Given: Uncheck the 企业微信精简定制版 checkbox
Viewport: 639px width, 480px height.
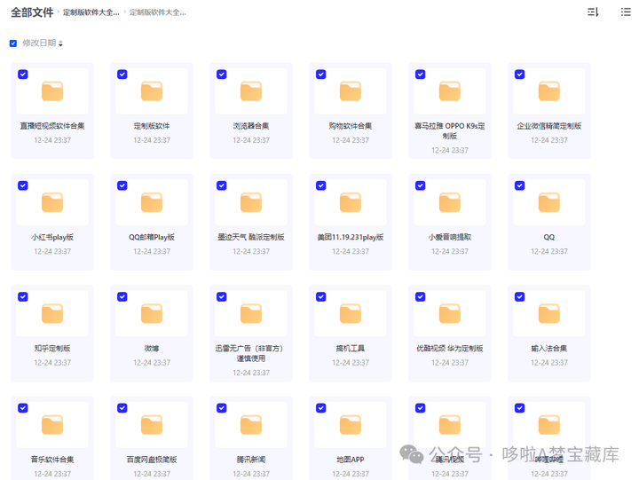Looking at the screenshot, I should (519, 75).
